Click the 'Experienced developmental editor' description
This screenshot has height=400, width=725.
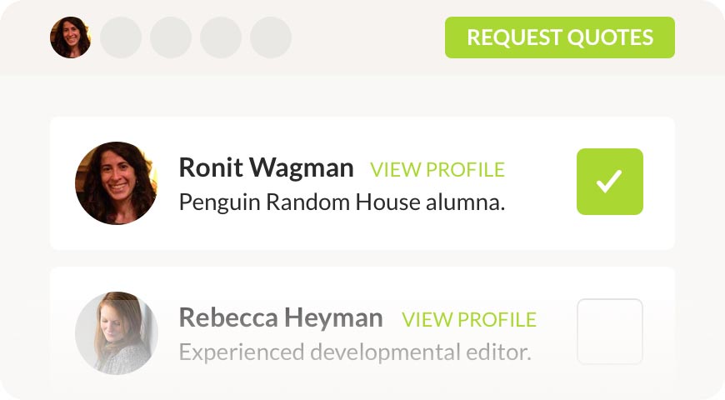(x=355, y=352)
